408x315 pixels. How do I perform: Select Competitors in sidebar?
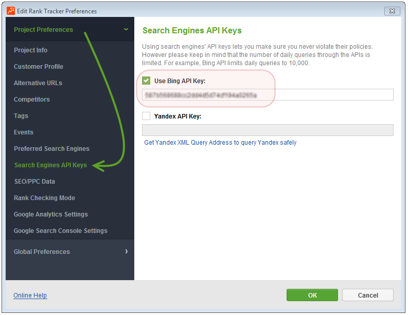32,100
